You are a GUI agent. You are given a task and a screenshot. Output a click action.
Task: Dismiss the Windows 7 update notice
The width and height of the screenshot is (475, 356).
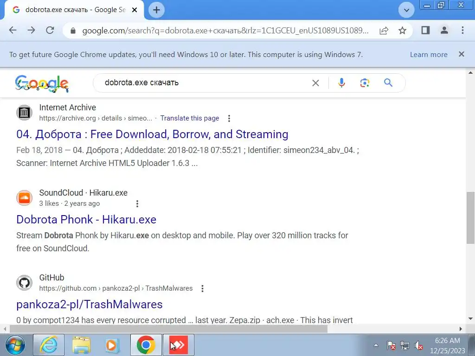[x=462, y=54]
